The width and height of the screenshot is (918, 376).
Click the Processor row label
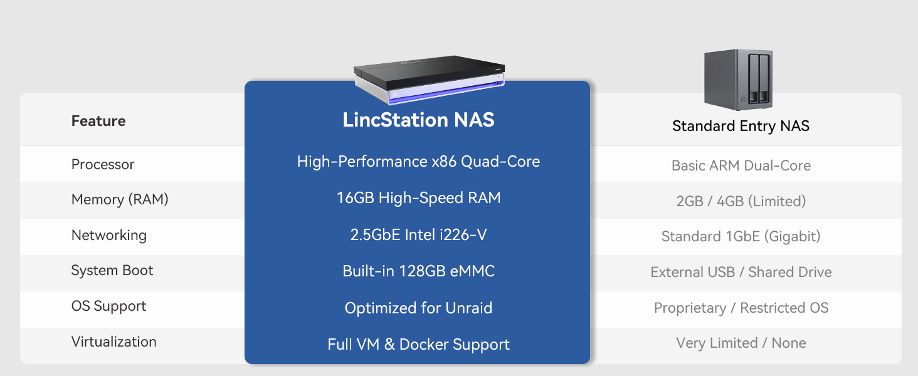tap(103, 164)
